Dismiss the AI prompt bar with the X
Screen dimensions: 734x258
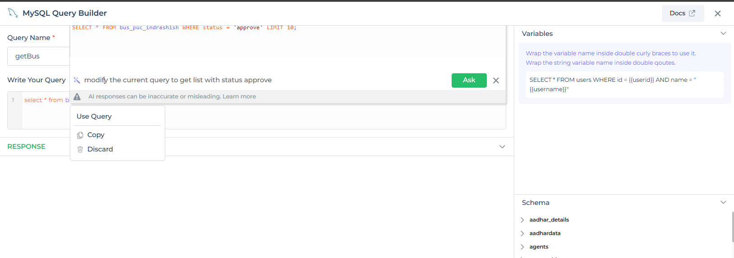coord(496,80)
